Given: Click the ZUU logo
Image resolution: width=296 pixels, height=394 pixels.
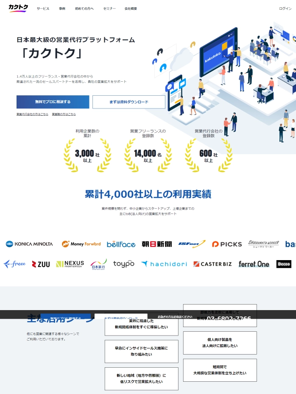Looking at the screenshot, I should (41, 264).
